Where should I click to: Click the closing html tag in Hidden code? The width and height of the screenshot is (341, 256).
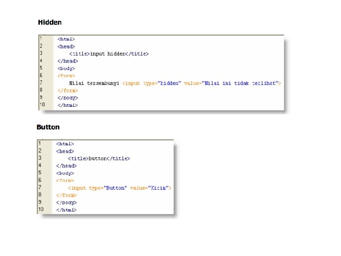point(68,105)
